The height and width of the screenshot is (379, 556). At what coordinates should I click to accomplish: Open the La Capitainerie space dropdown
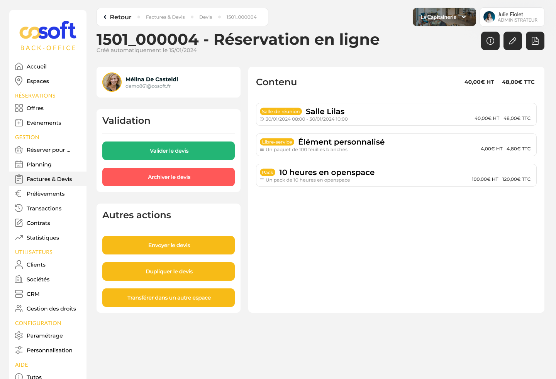[x=444, y=17]
